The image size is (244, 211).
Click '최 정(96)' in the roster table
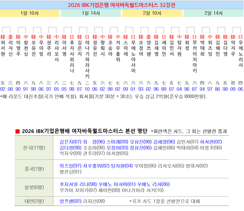pos(94,142)
